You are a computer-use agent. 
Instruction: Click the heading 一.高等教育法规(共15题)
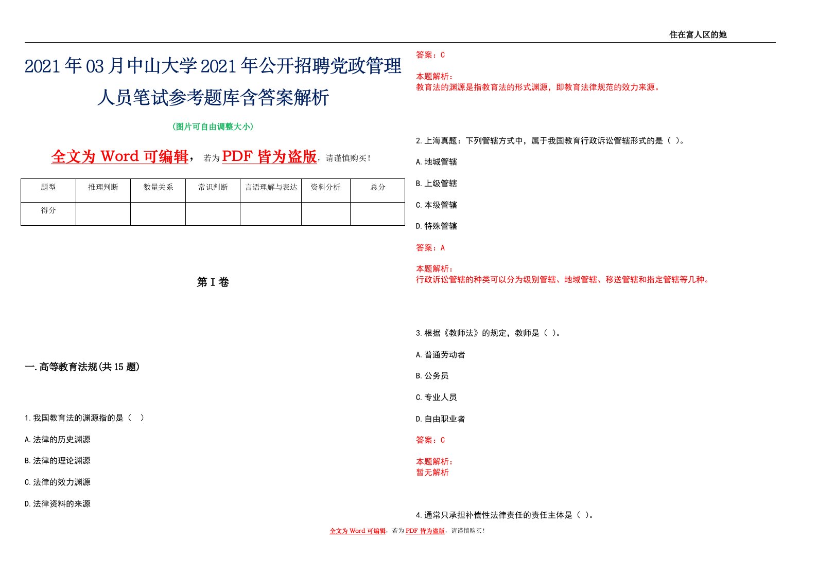[x=82, y=367]
